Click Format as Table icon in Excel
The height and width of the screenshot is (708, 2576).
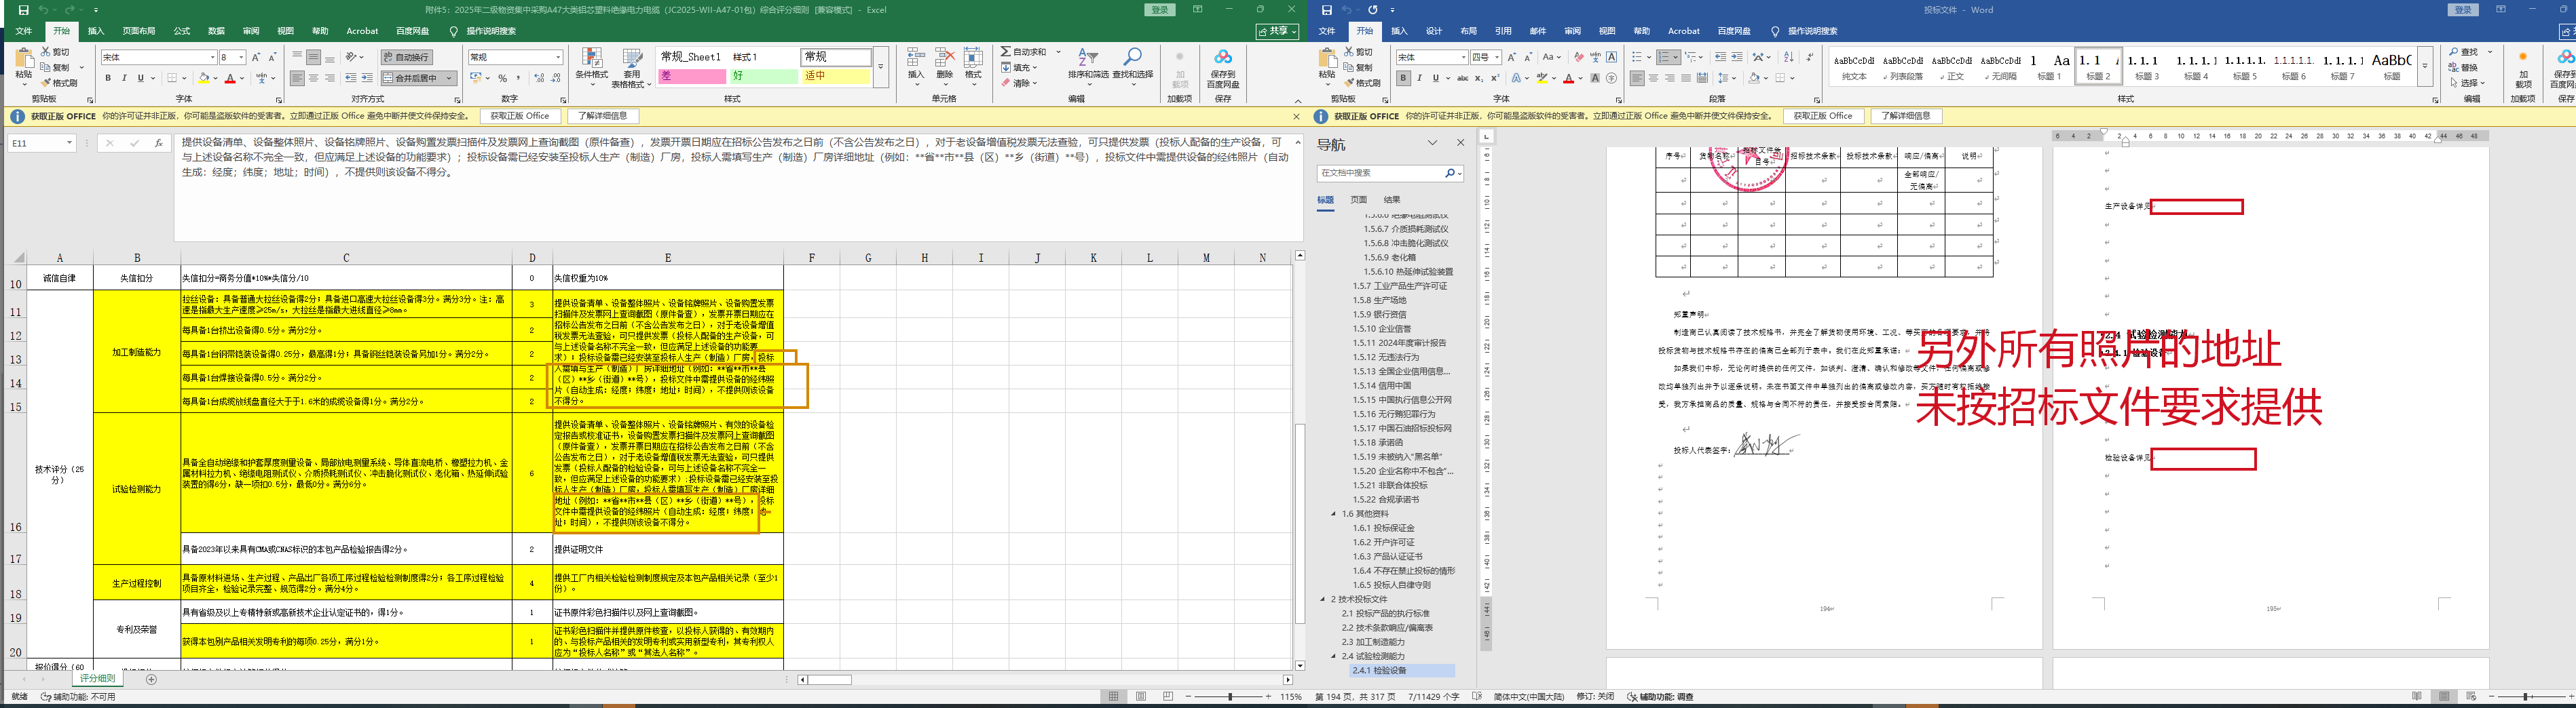632,58
